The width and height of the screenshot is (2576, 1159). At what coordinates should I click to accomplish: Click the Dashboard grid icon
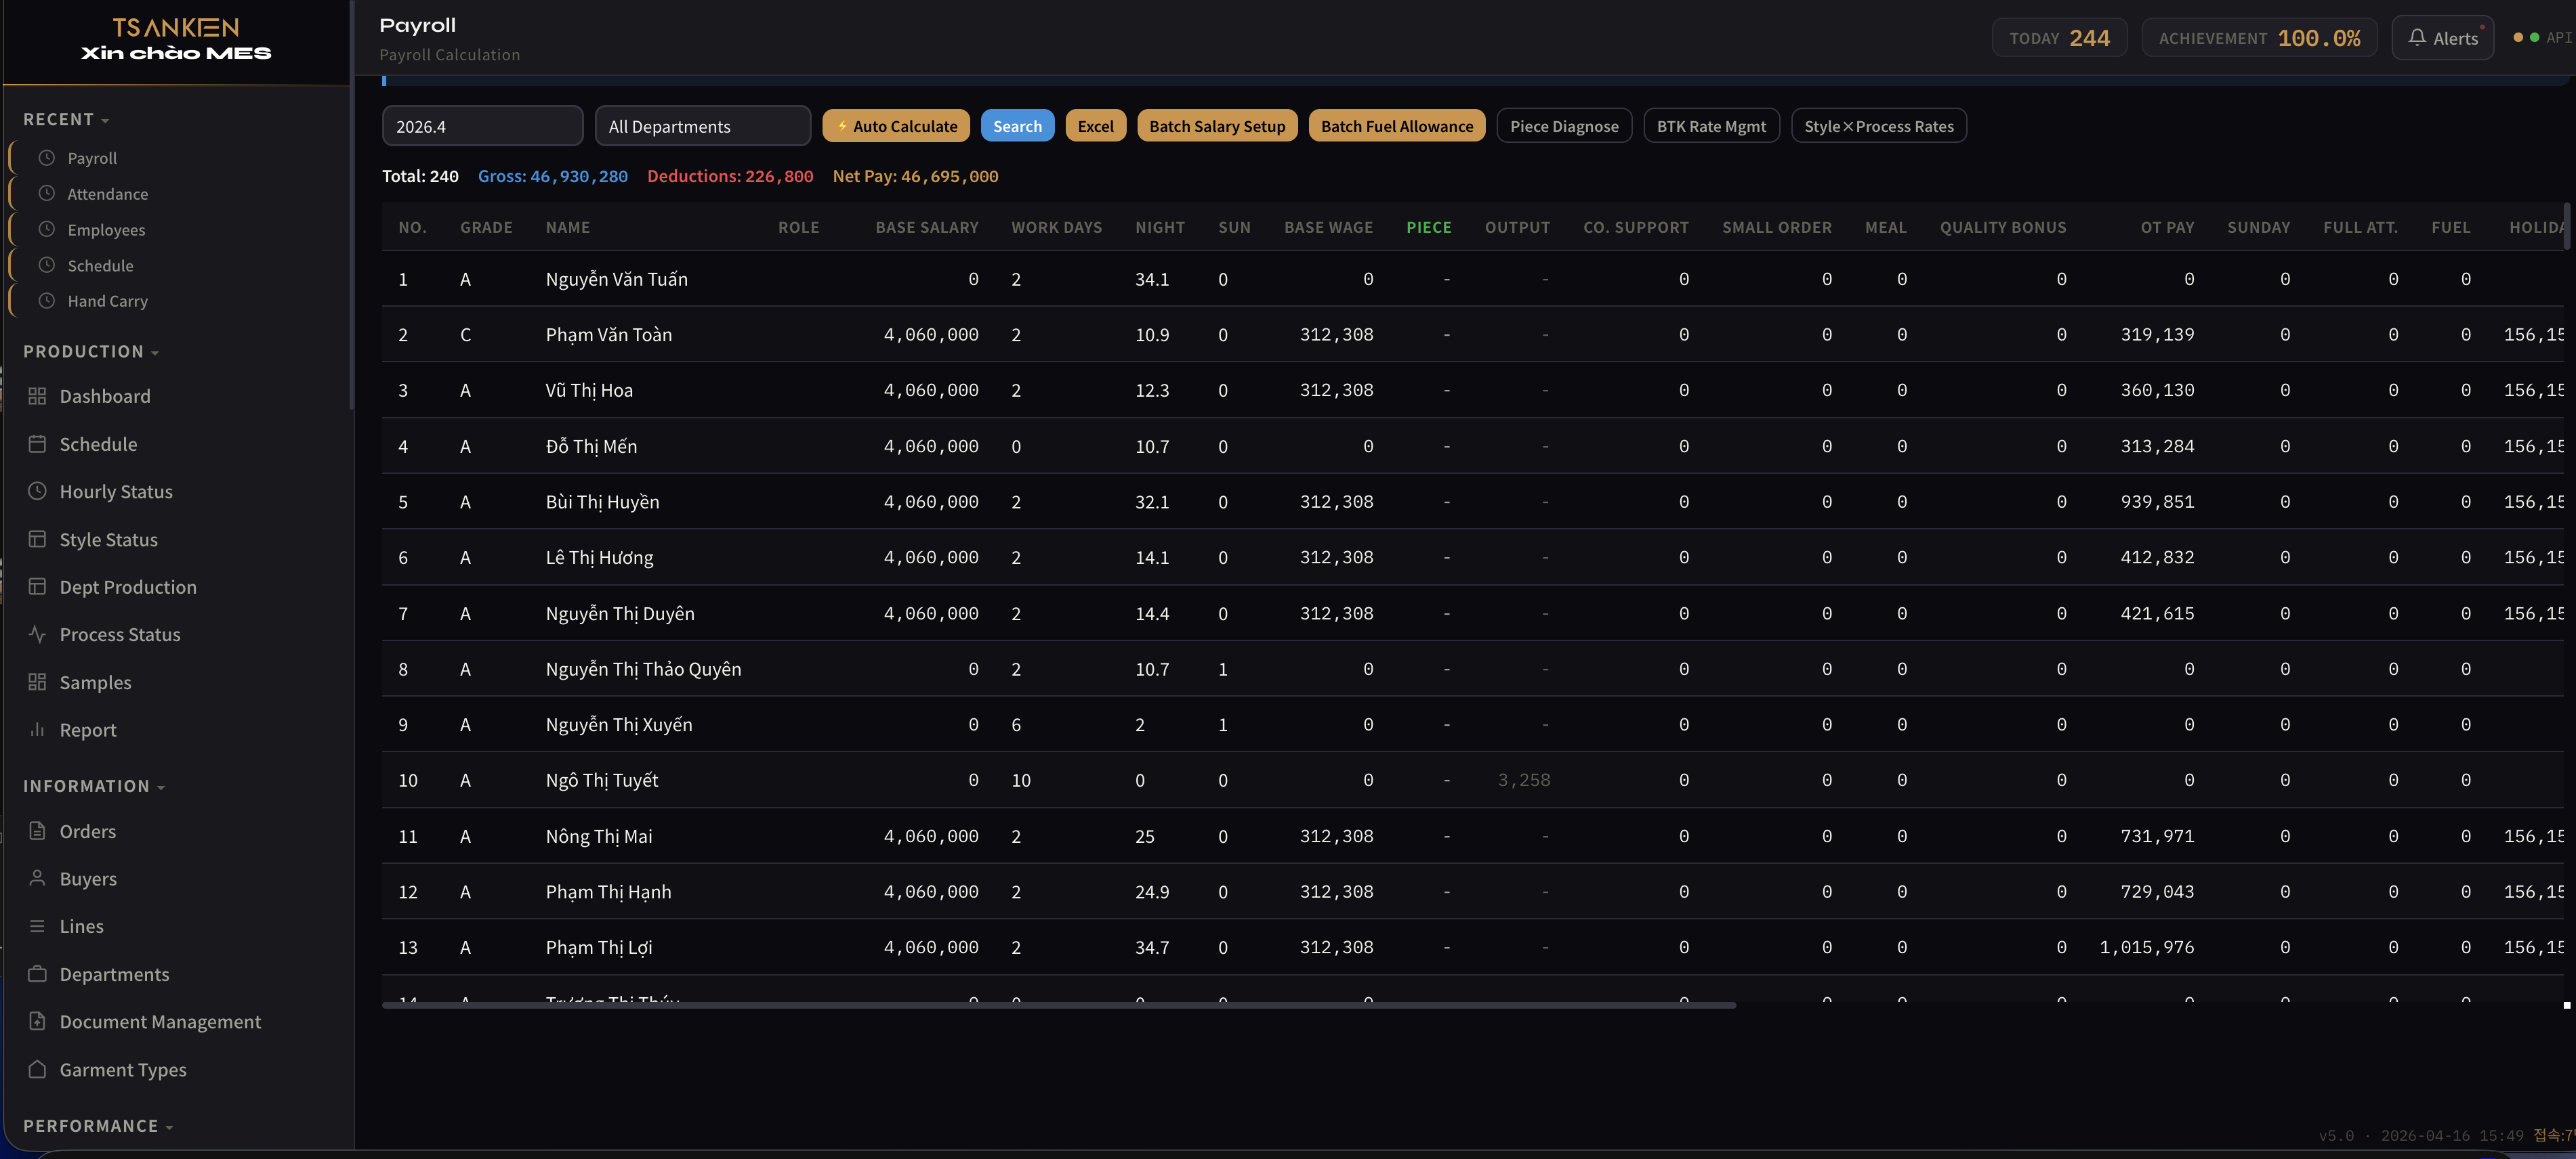click(x=37, y=397)
